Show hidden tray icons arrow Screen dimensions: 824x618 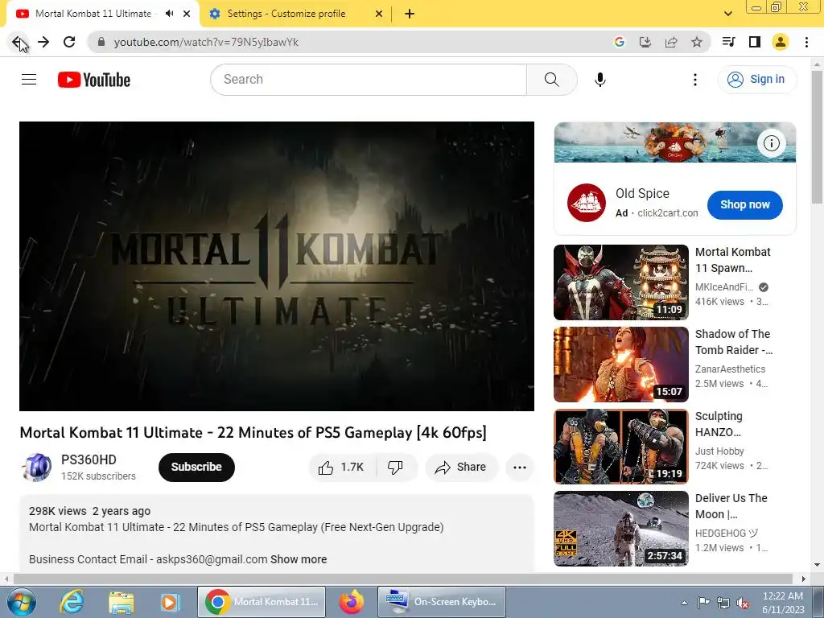(x=684, y=603)
